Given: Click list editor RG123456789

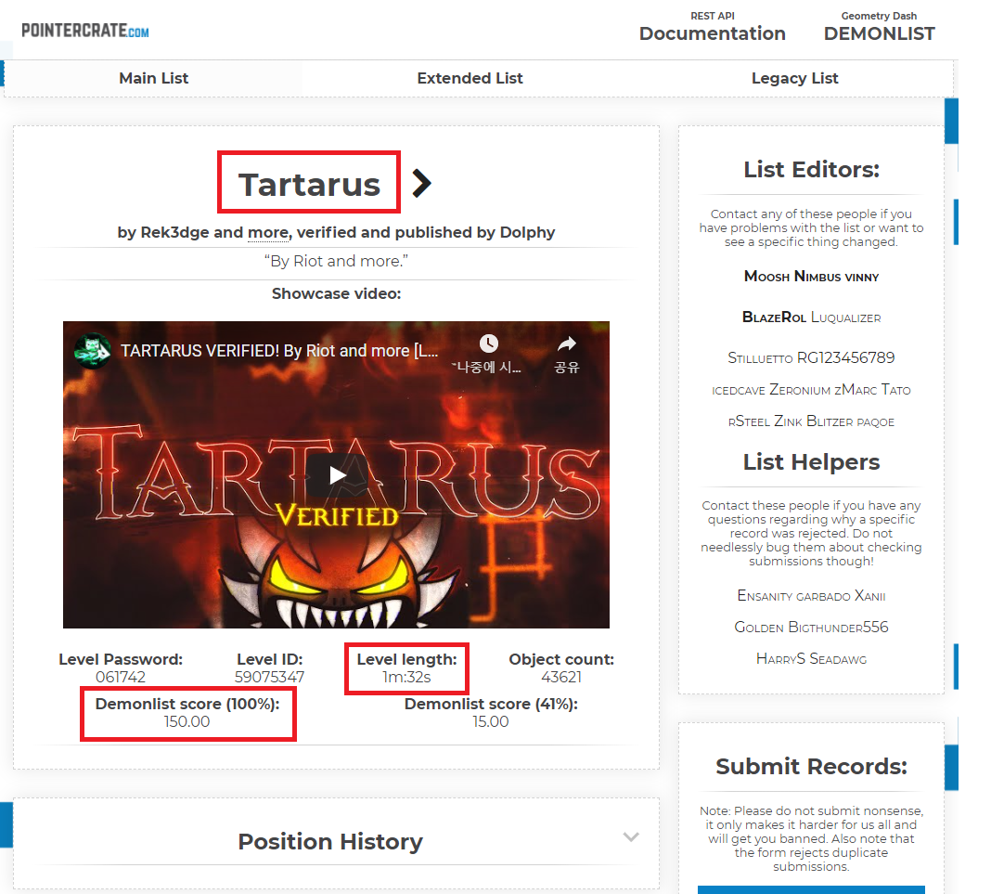Looking at the screenshot, I should point(845,357).
